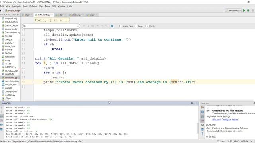Open the Refactor menu
The image size is (255, 143).
tap(33, 6)
